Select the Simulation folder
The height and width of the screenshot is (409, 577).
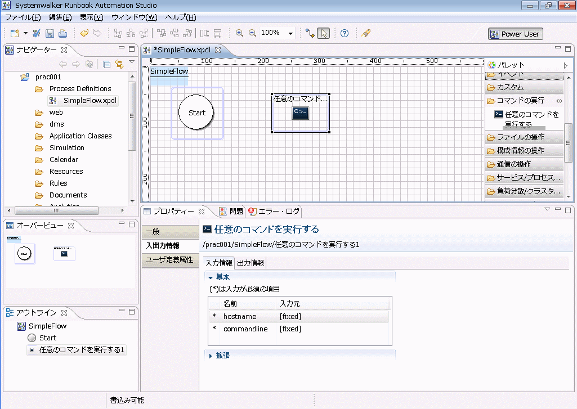pyautogui.click(x=67, y=147)
